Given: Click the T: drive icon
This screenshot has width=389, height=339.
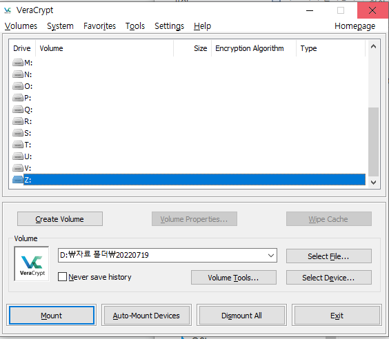Looking at the screenshot, I should pos(18,145).
